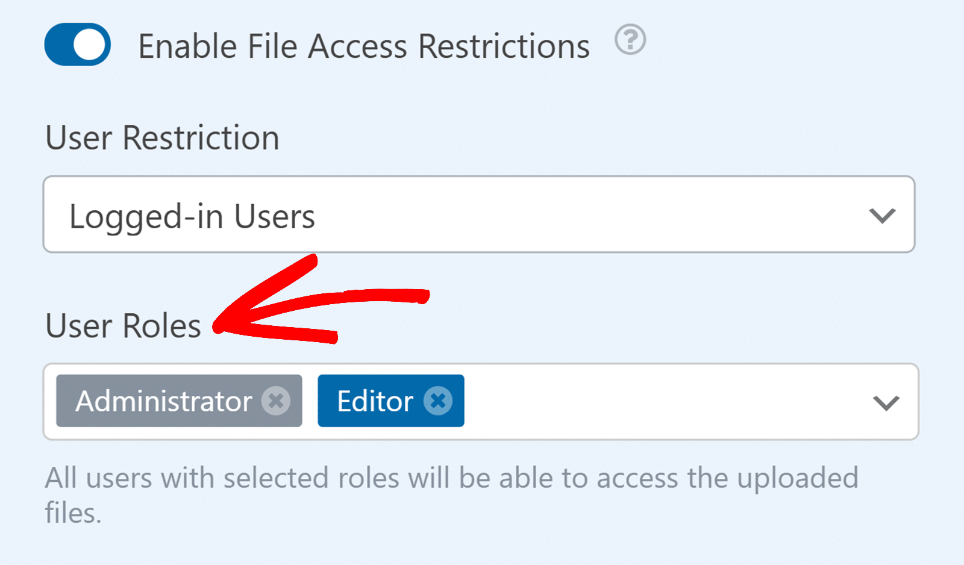The image size is (964, 565).
Task: Click the help icon next to Enable File Access Restrictions
Action: tap(630, 41)
